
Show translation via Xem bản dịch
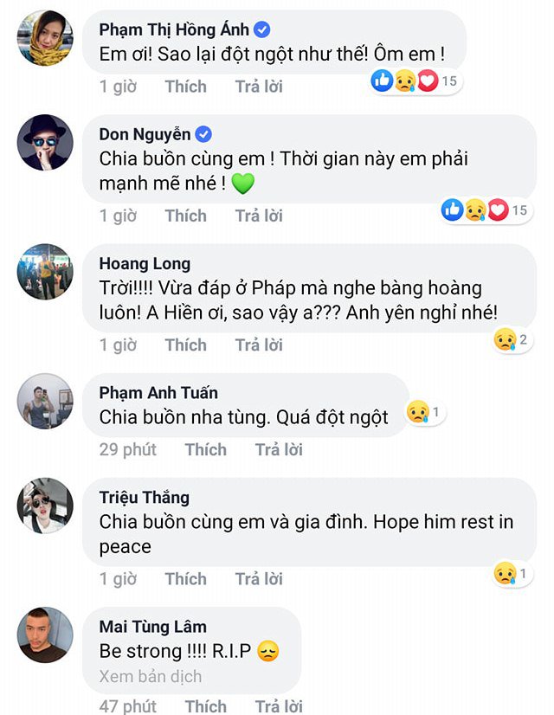[151, 676]
